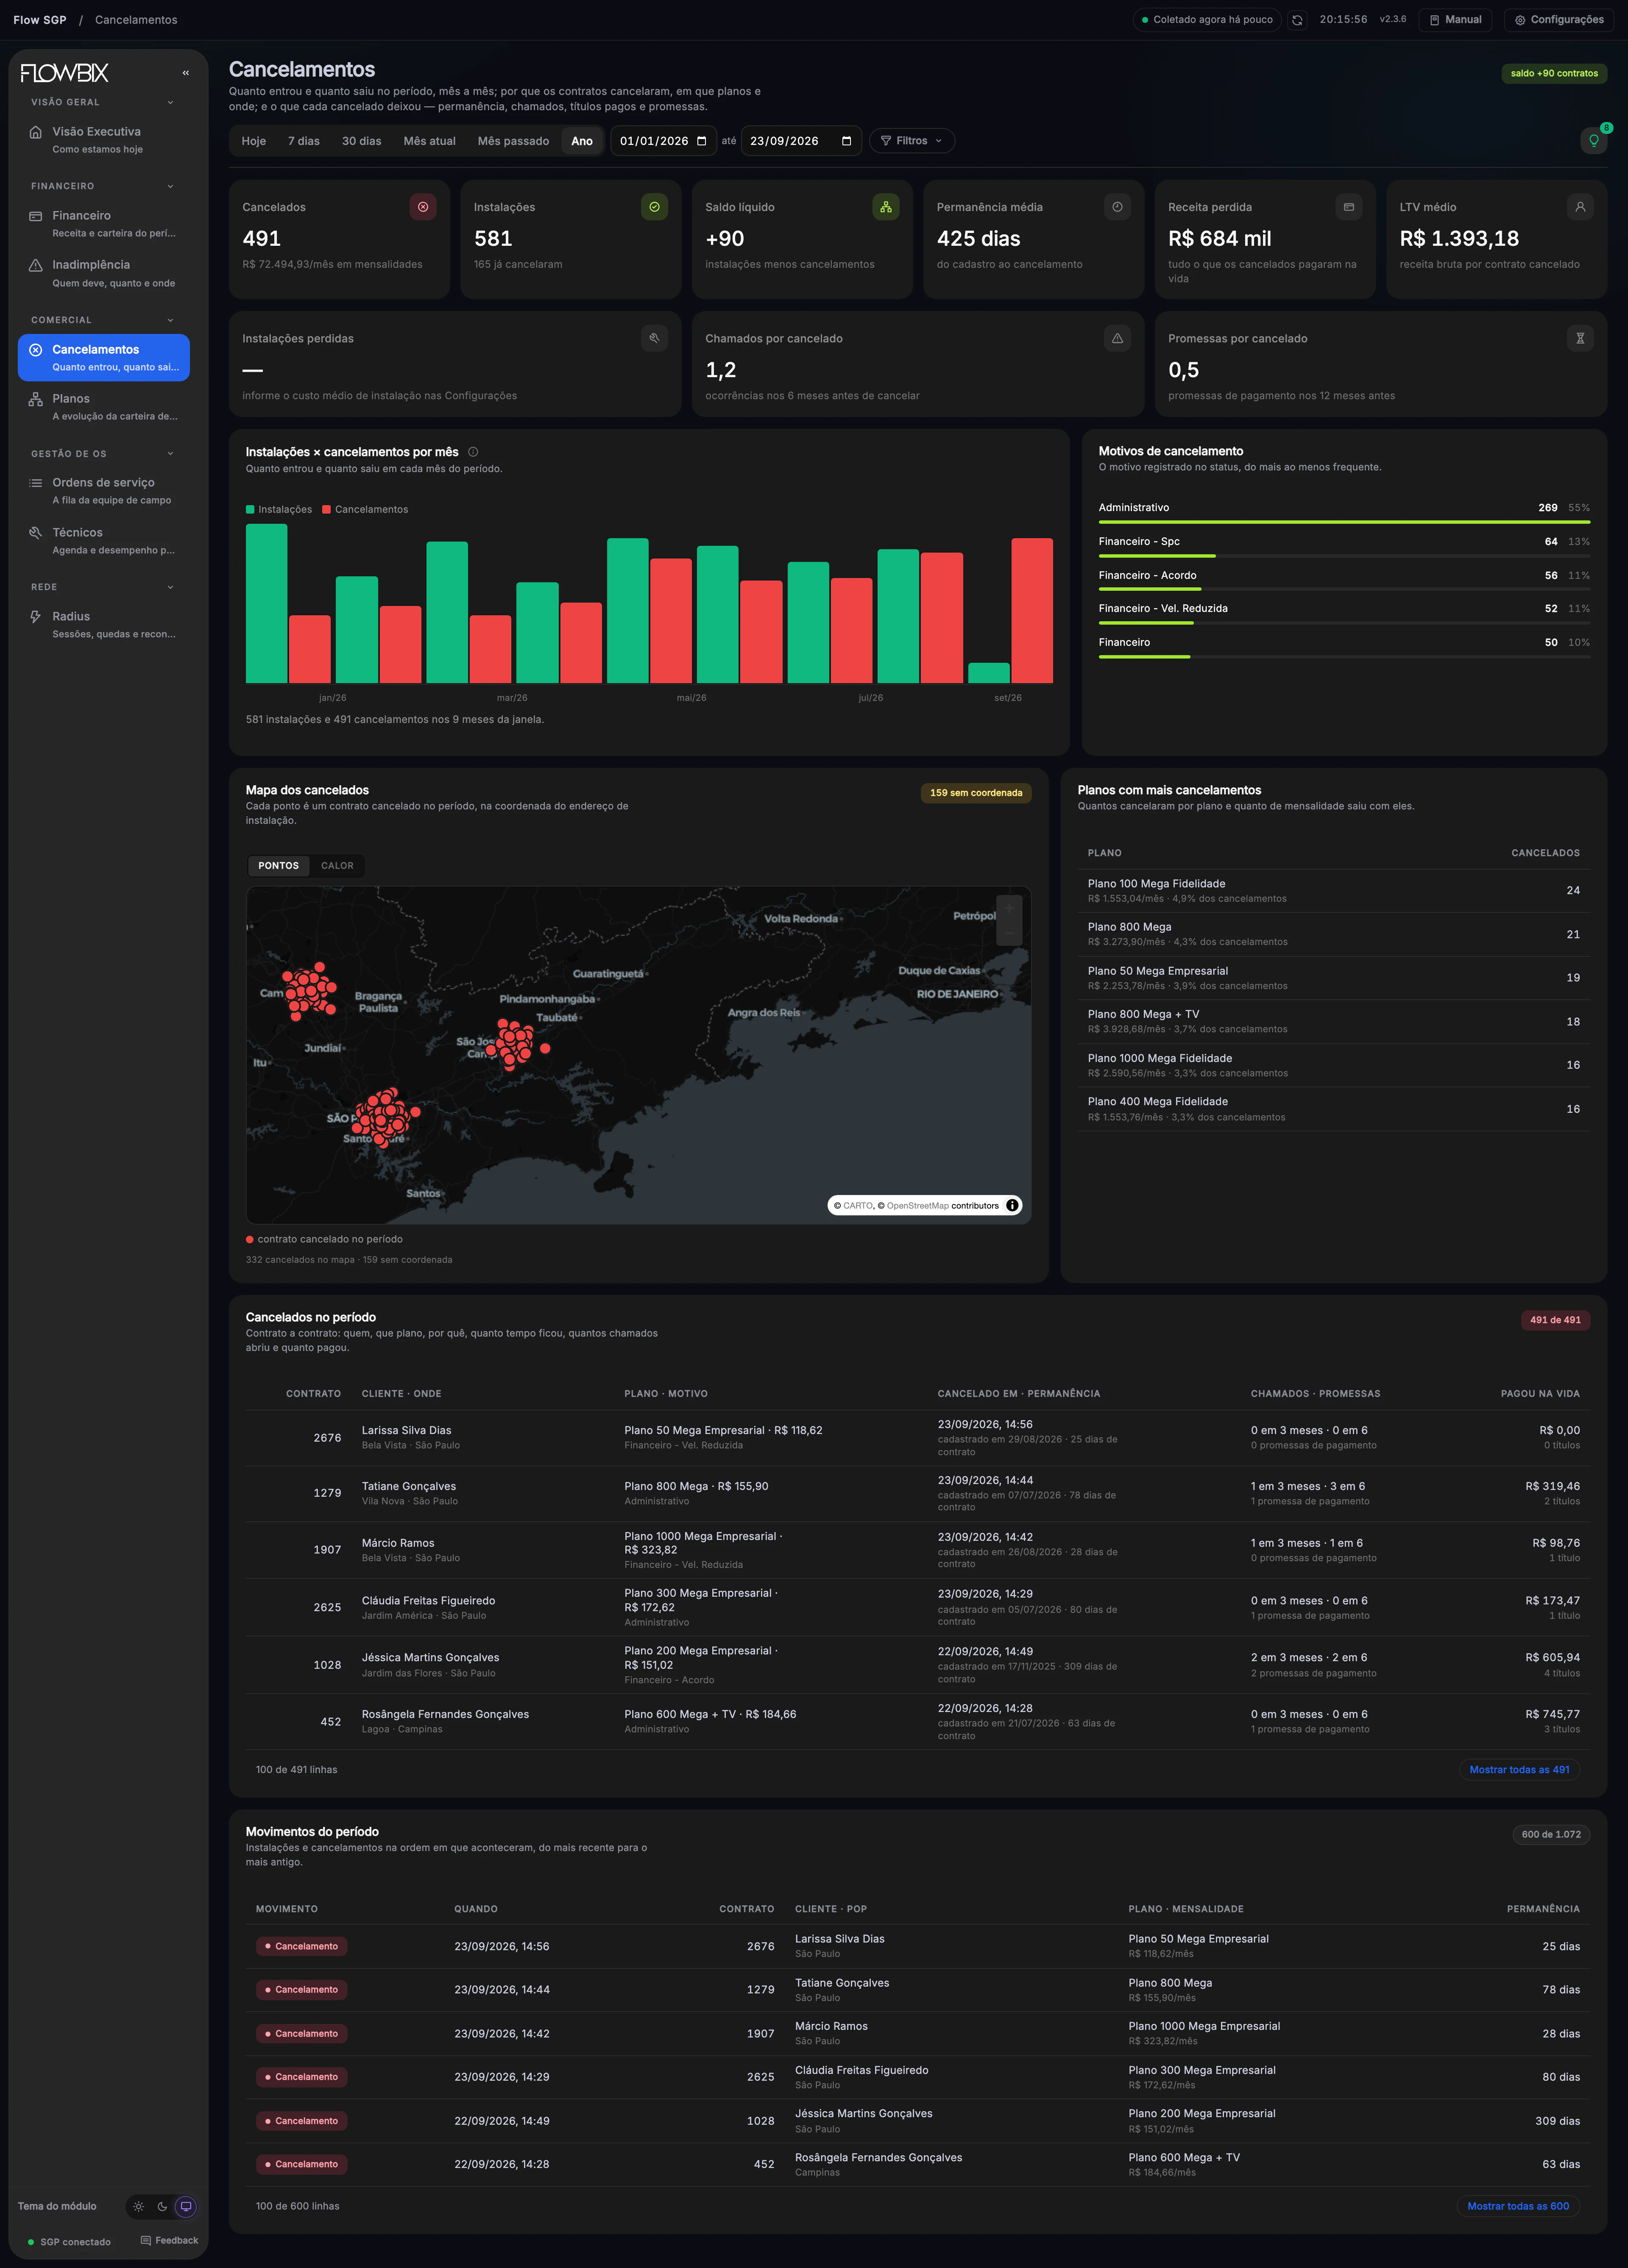Collapse the sidebar with the double-chevron icon
The image size is (1628, 2268).
point(185,73)
